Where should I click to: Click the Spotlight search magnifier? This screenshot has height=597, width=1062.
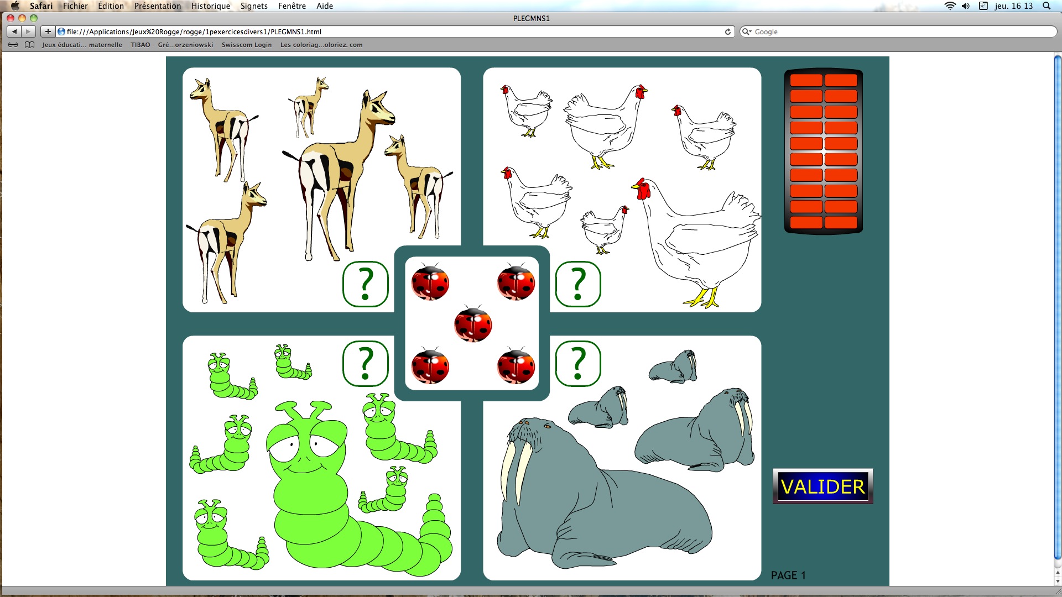click(x=1046, y=6)
